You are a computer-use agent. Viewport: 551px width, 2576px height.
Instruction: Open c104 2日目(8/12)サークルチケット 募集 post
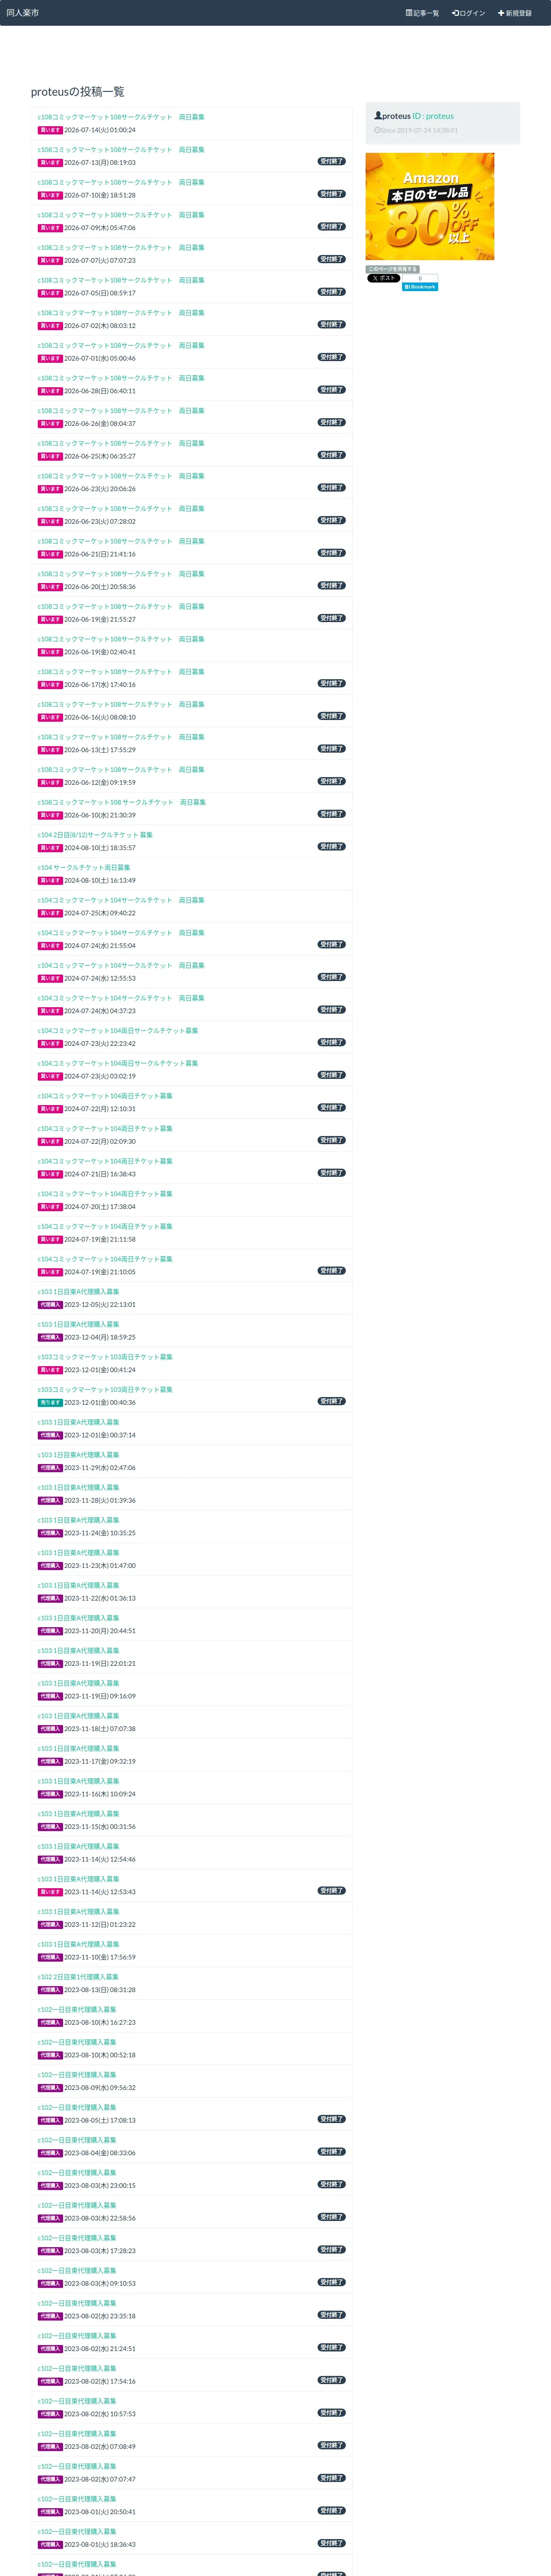[95, 835]
